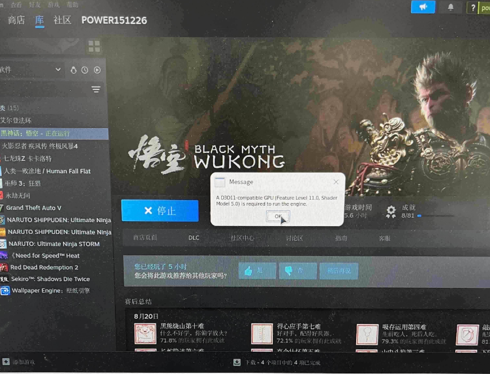Click the penguin Linux filter icon
The image size is (490, 374).
coord(73,70)
